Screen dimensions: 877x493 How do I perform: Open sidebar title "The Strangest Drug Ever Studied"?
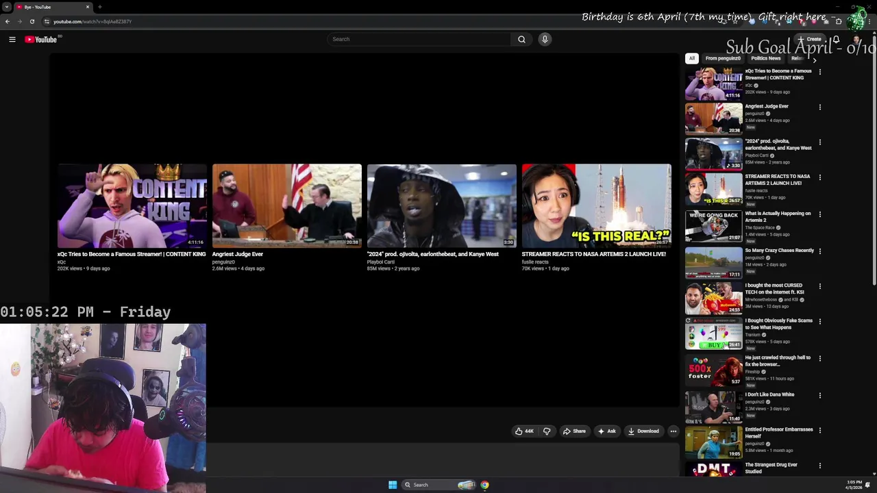point(771,468)
